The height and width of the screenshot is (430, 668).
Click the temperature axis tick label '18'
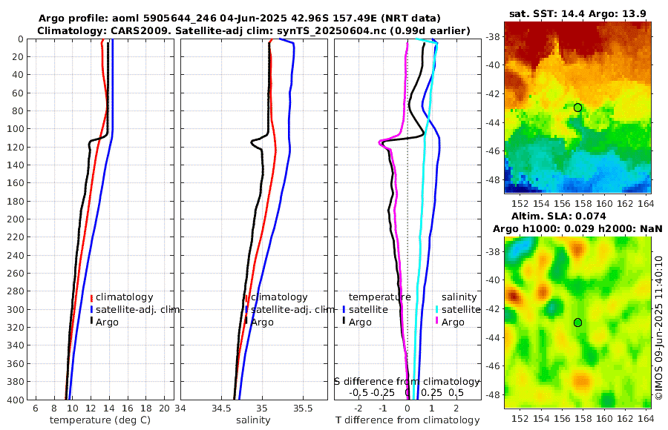[x=146, y=408]
